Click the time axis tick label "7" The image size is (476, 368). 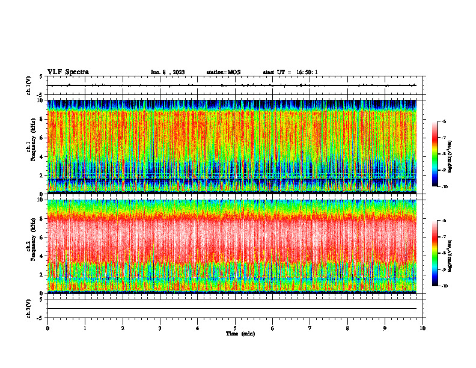(x=310, y=328)
